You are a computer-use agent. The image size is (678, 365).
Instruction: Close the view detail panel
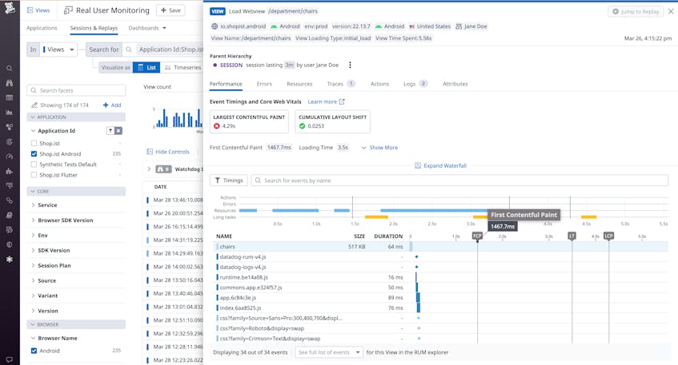tap(671, 11)
